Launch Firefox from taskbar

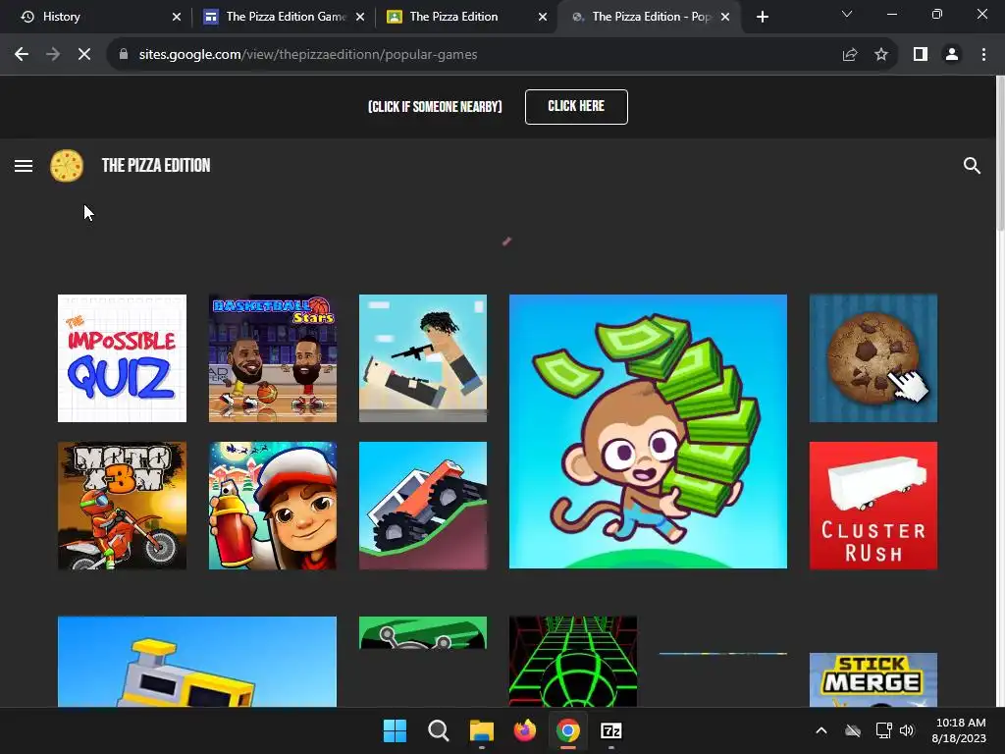(x=525, y=730)
